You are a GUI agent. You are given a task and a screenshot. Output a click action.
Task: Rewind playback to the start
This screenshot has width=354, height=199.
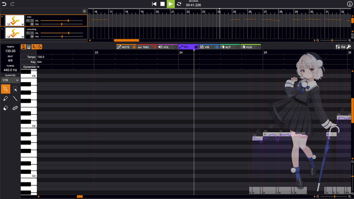pyautogui.click(x=154, y=4)
